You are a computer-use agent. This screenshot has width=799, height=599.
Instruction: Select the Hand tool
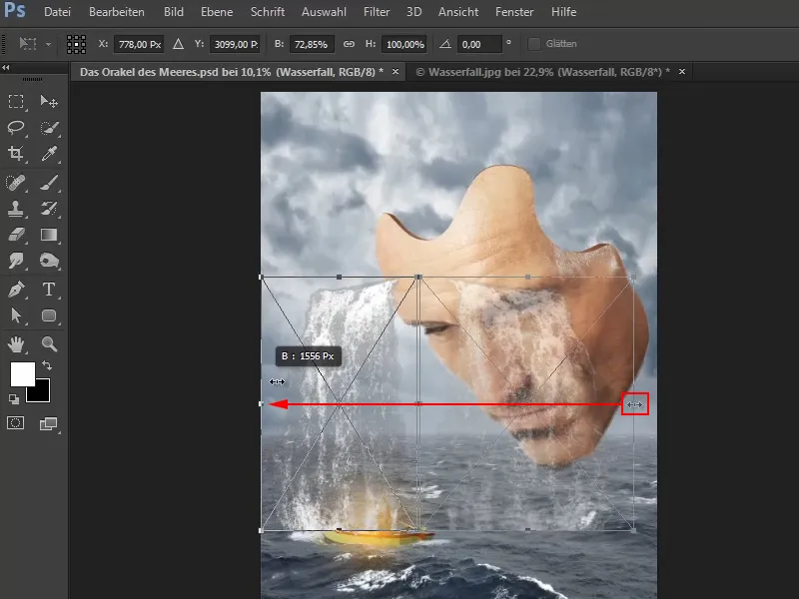pyautogui.click(x=16, y=344)
